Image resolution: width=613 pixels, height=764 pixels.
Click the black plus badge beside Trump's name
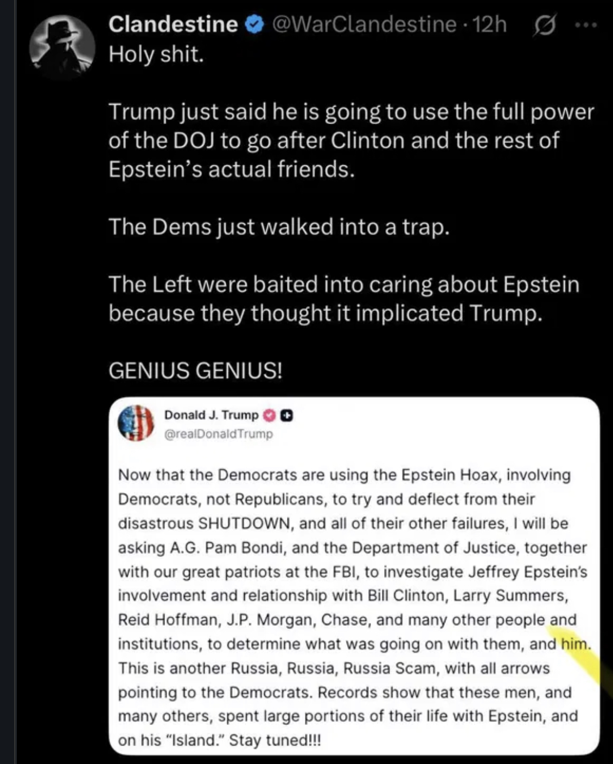point(286,415)
